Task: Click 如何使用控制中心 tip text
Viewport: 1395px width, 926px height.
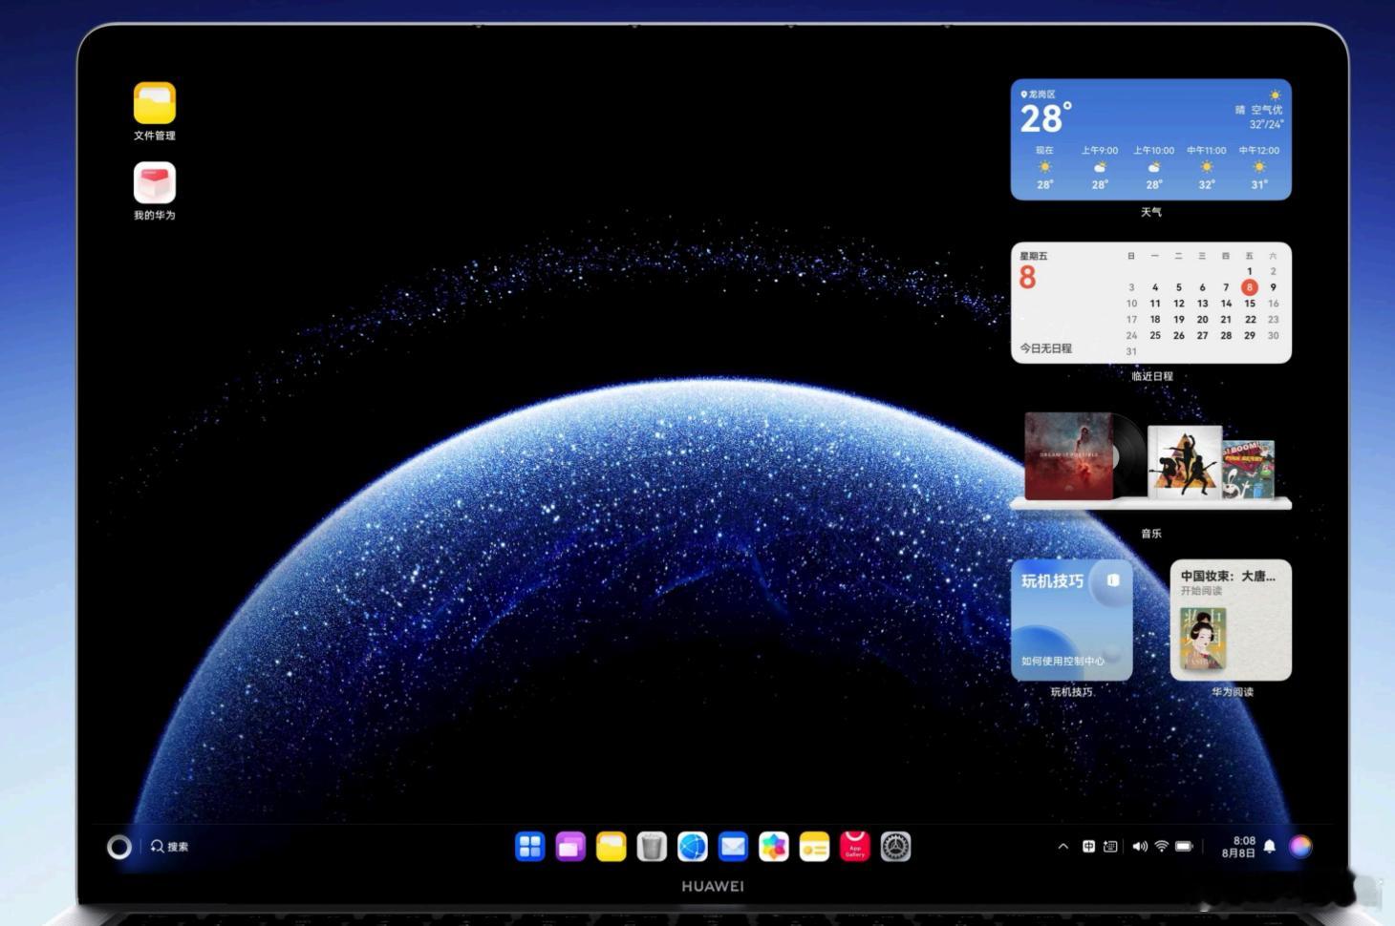Action: click(1062, 661)
